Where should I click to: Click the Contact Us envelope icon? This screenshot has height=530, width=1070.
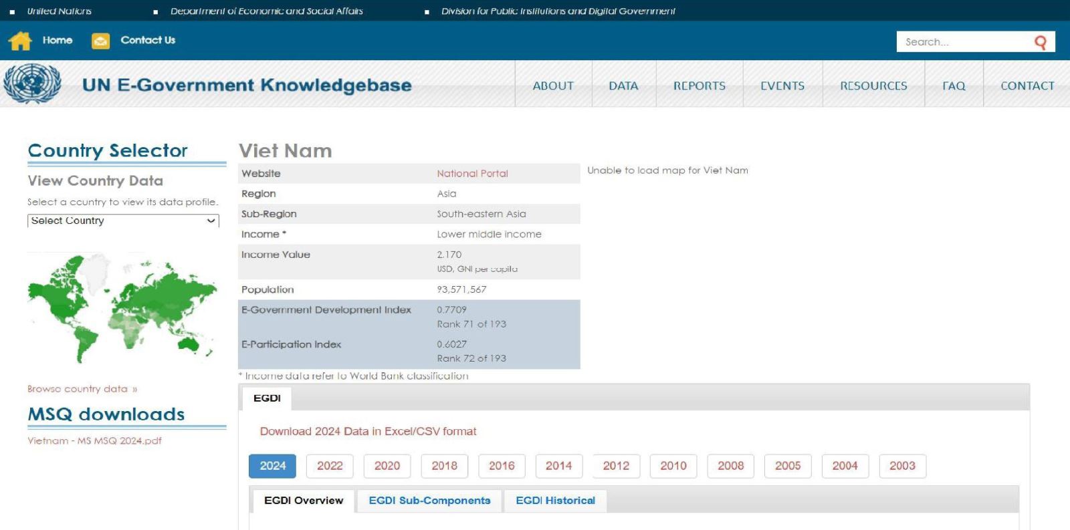(100, 41)
